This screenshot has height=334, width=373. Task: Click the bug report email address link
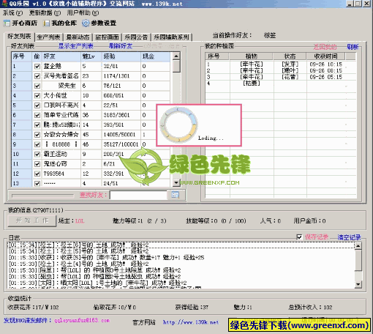[x=82, y=320]
